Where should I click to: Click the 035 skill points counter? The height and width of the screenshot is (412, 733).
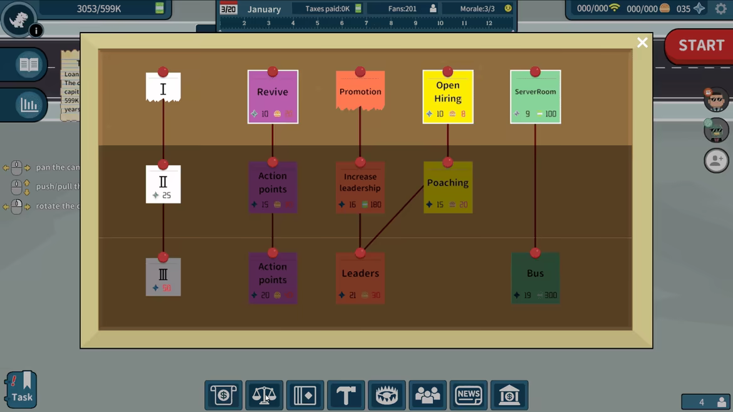point(690,8)
